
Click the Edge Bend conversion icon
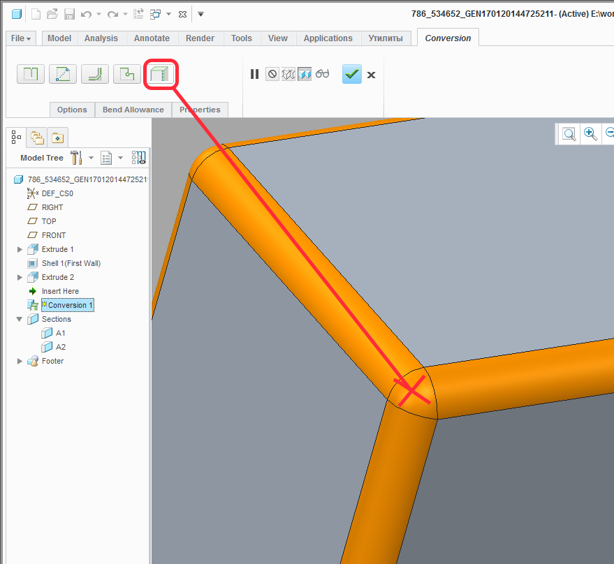pyautogui.click(x=94, y=74)
